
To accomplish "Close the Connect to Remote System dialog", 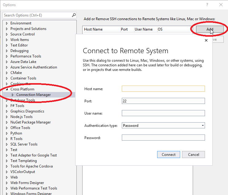I will (x=206, y=40).
